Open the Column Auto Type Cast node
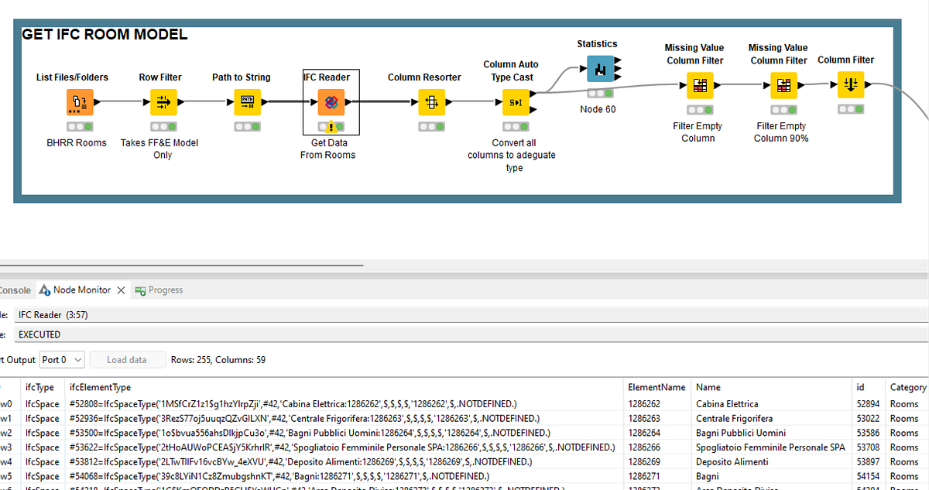Image resolution: width=929 pixels, height=490 pixels. (x=514, y=101)
